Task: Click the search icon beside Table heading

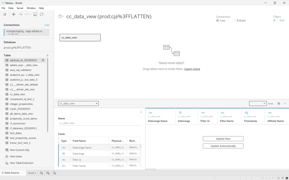Action: click(47, 56)
